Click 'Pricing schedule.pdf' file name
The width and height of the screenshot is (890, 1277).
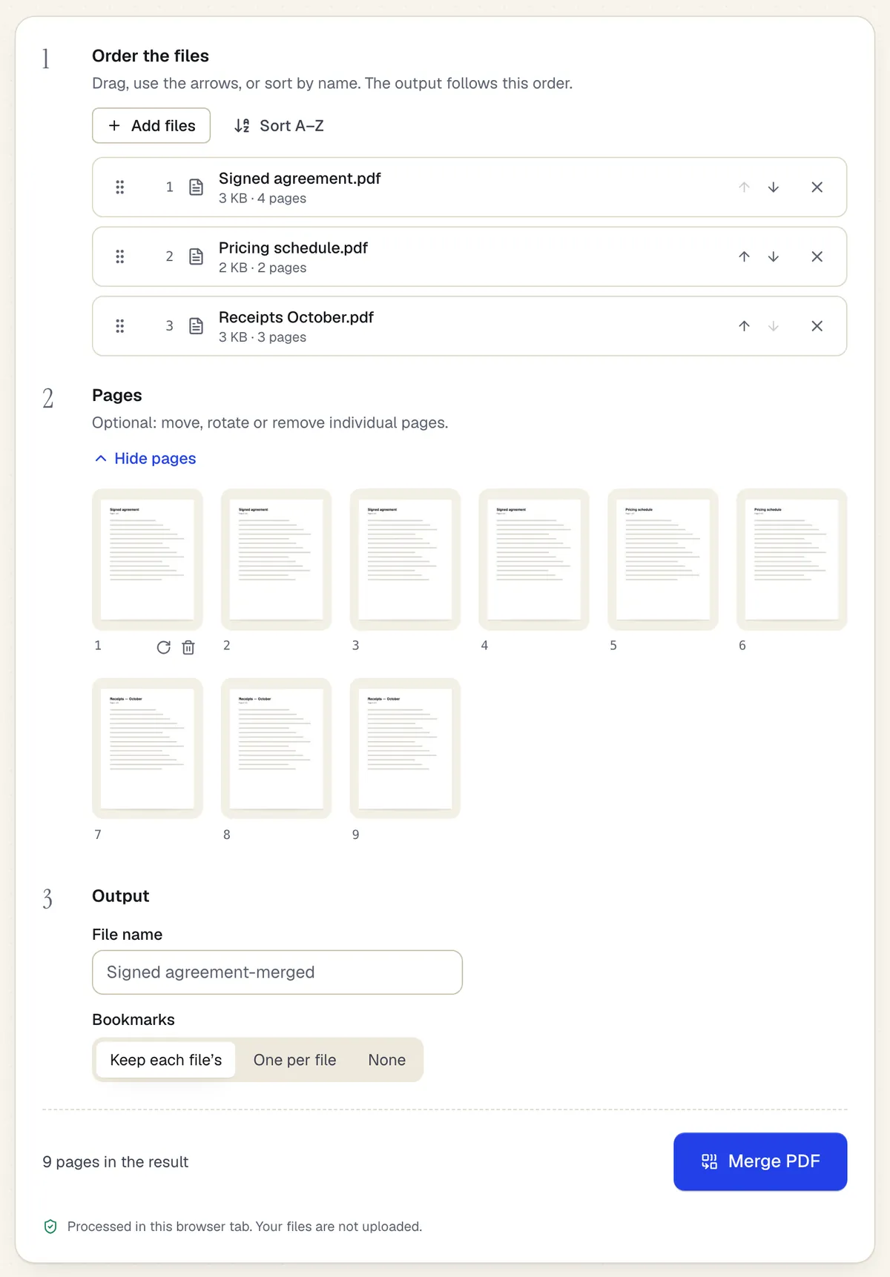pos(293,248)
